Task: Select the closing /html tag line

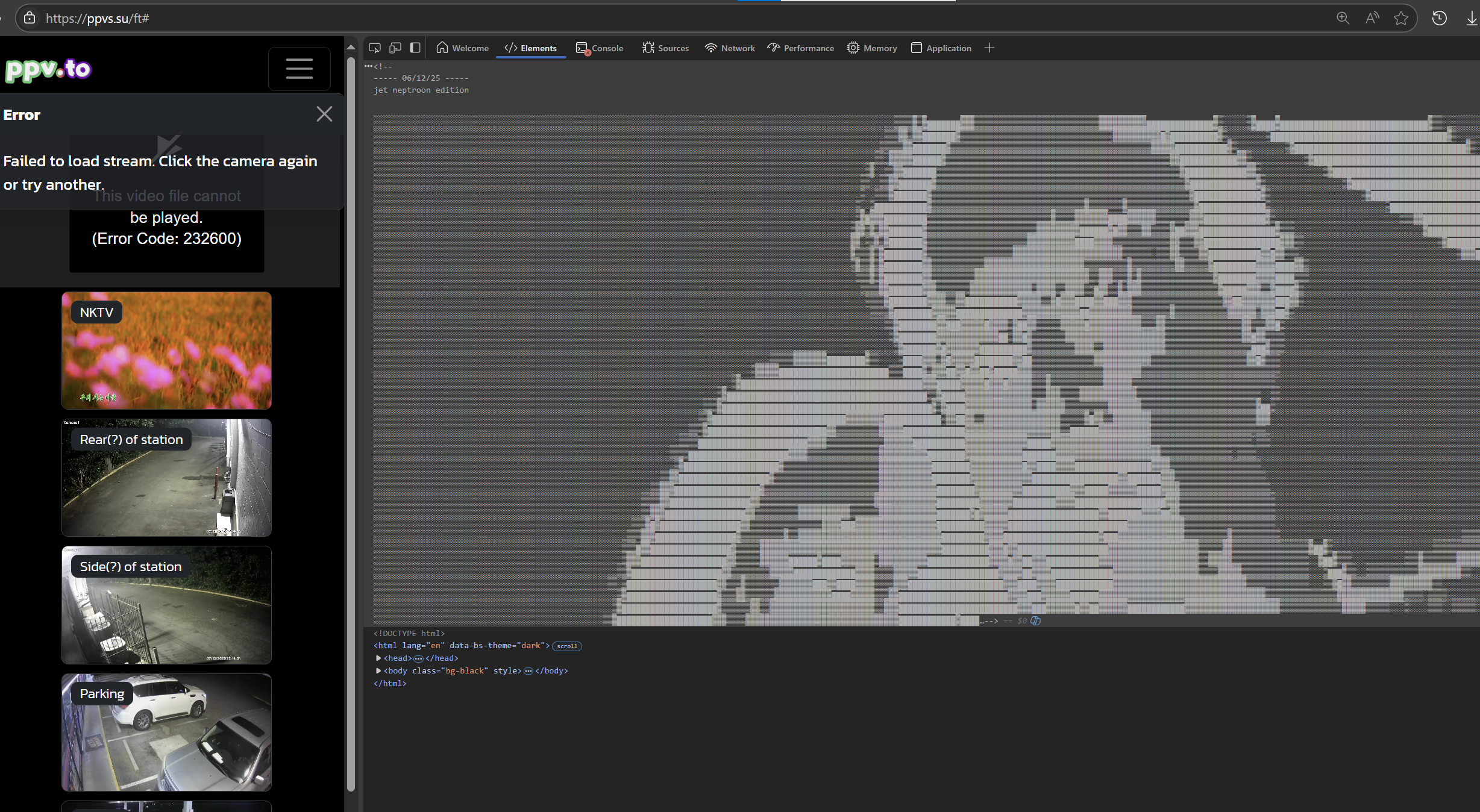Action: coord(390,683)
